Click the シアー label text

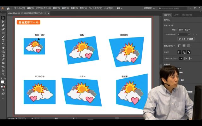click(82, 76)
